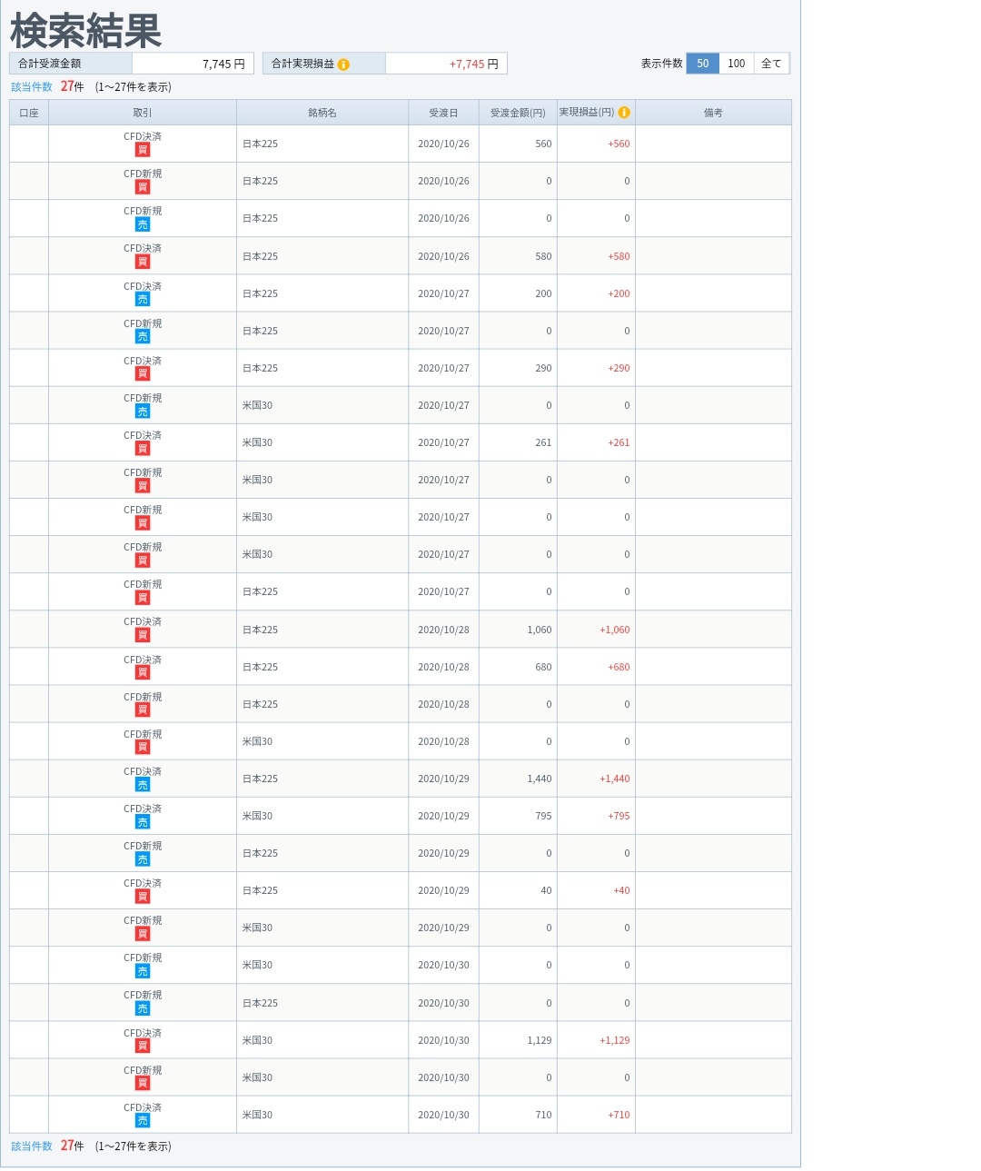The image size is (981, 1171).
Task: Click the 買 badge in the +1,060 row
Action: [x=143, y=635]
